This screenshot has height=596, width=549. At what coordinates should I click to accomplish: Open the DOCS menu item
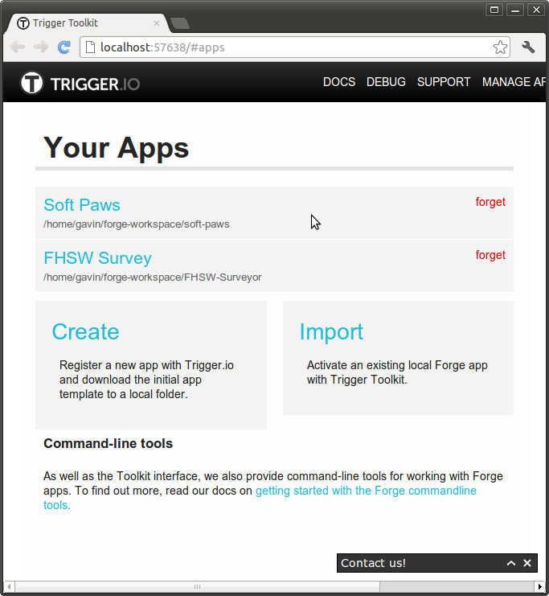tap(339, 82)
